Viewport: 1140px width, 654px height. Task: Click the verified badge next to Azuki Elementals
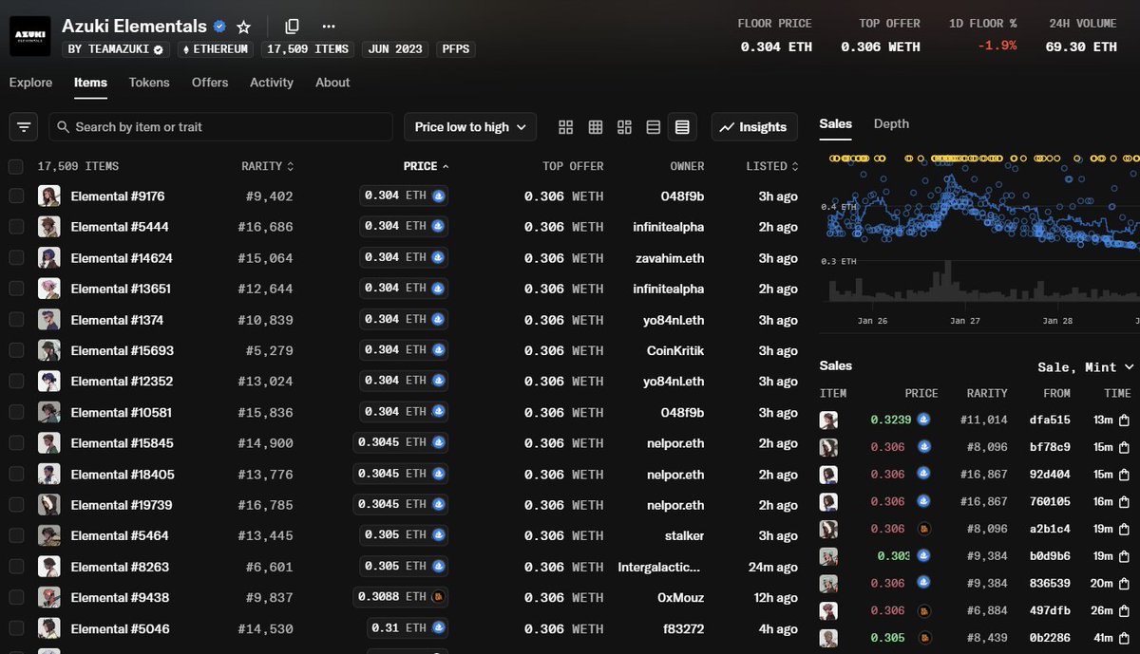[219, 27]
